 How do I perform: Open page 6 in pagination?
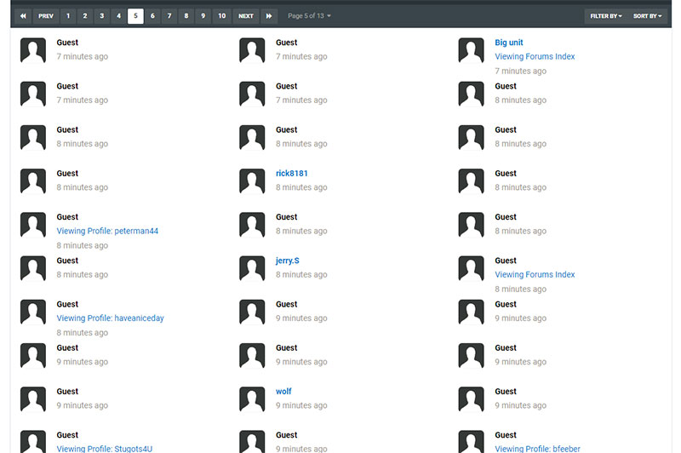tap(152, 16)
